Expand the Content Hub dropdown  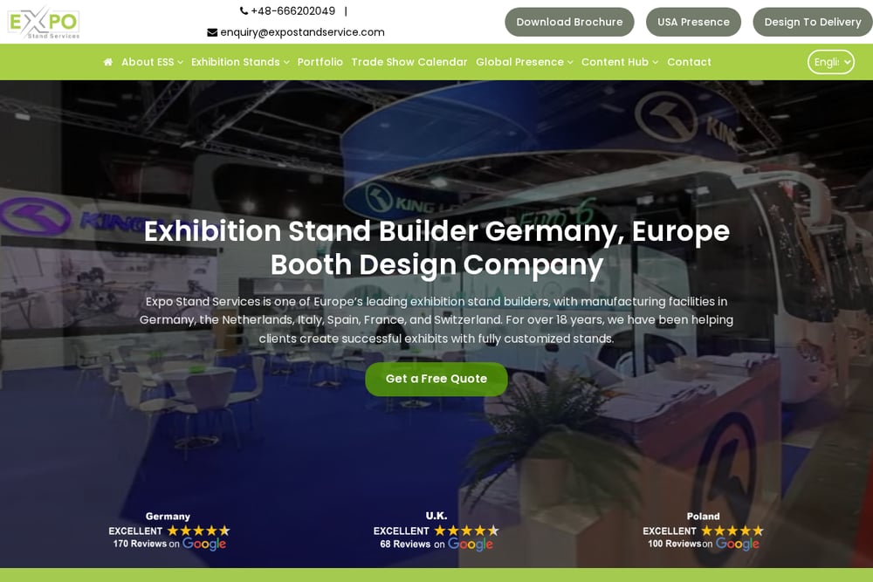point(620,62)
